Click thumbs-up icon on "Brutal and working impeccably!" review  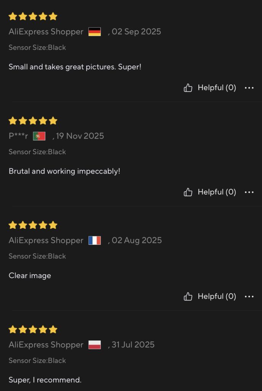pyautogui.click(x=188, y=192)
